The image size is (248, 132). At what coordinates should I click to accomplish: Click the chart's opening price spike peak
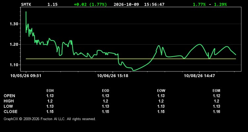pyautogui.click(x=26, y=12)
